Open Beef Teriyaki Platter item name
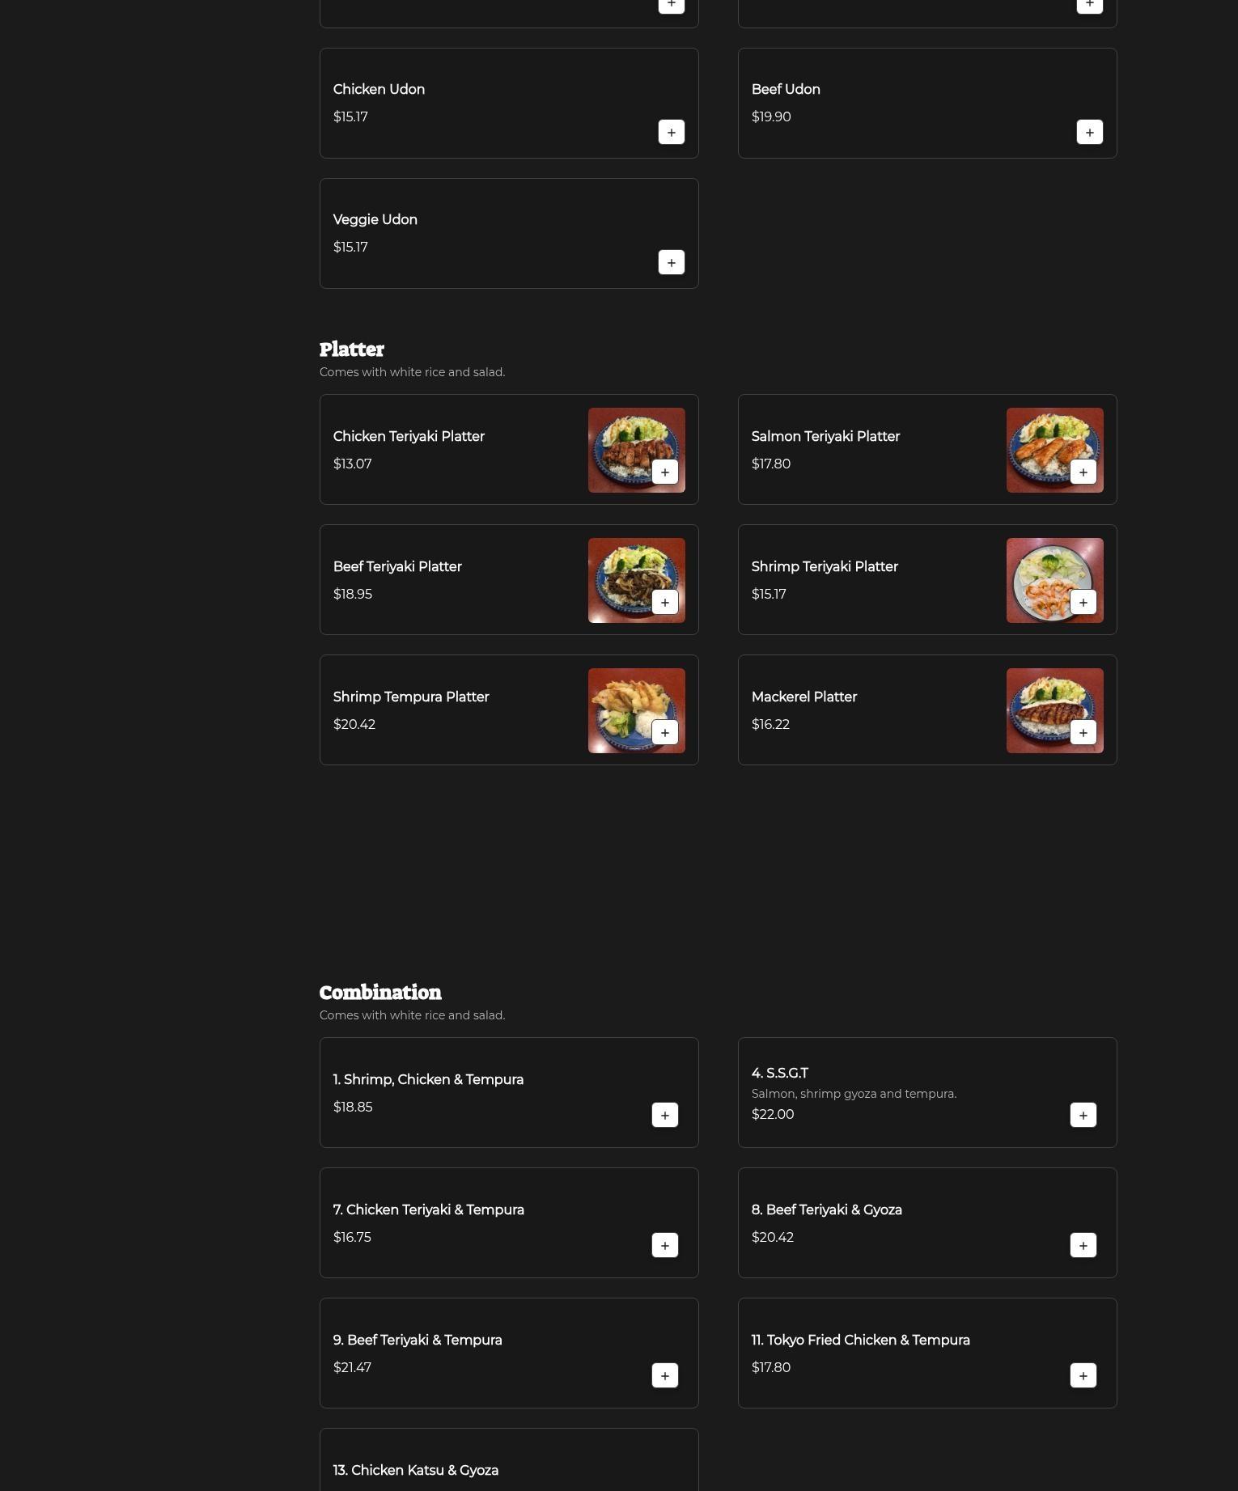The width and height of the screenshot is (1238, 1491). point(397,566)
